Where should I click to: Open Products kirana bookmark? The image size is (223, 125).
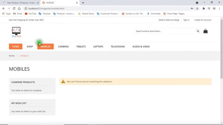click(64, 14)
